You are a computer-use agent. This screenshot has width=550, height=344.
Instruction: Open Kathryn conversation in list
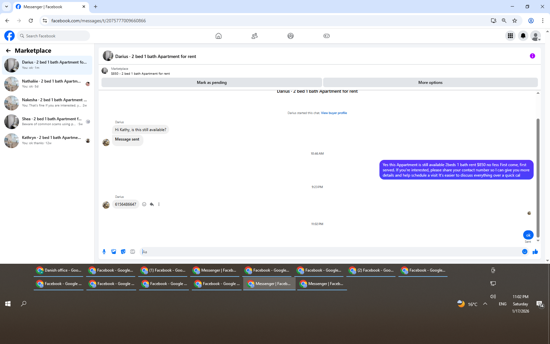tap(47, 141)
